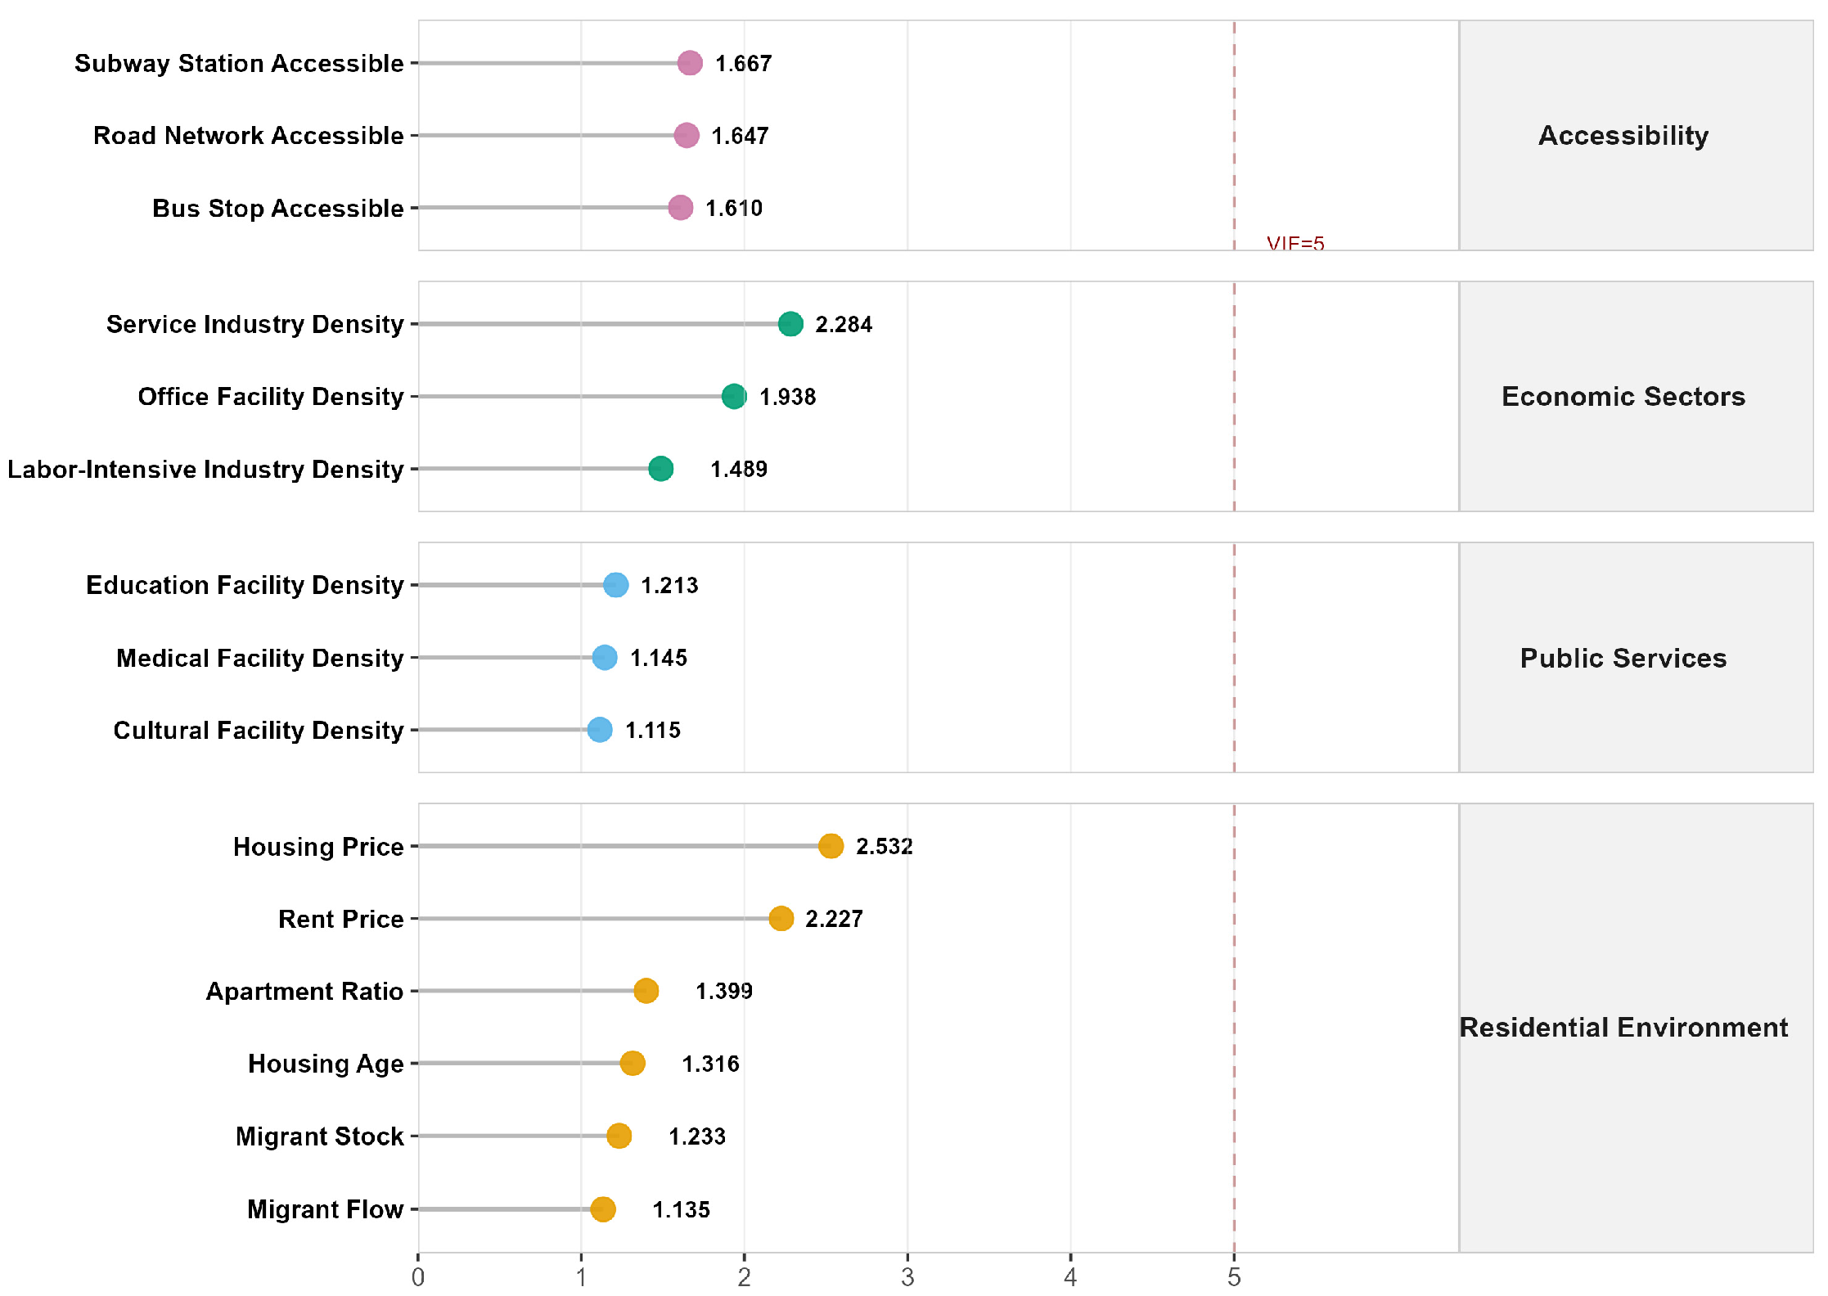Select the Residential Environment strip label

pos(1623,1027)
